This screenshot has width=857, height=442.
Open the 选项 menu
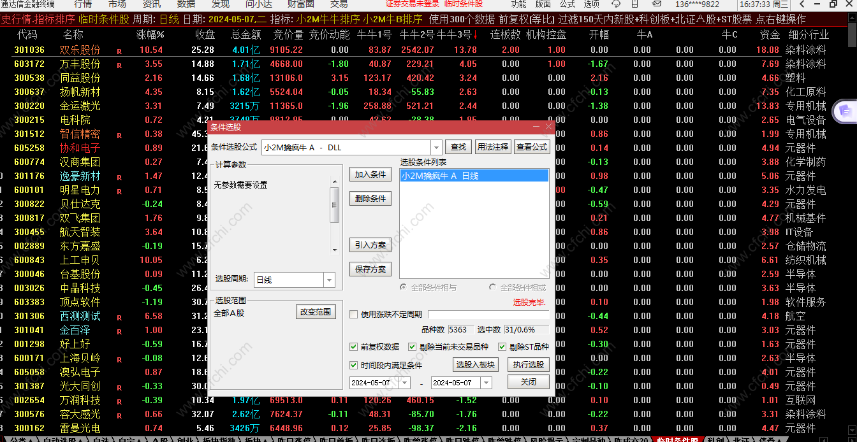point(592,4)
